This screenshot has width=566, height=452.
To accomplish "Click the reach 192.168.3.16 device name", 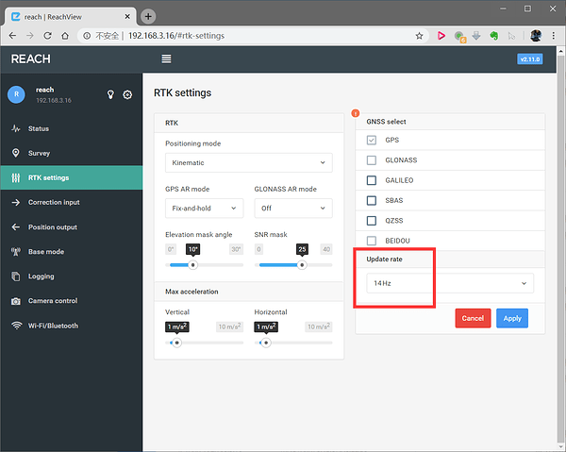I will [x=53, y=94].
